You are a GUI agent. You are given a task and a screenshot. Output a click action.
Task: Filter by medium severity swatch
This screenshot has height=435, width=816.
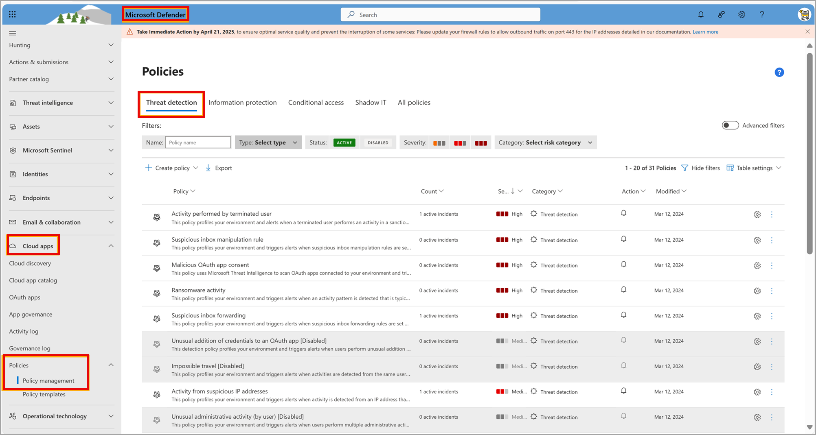[460, 143]
